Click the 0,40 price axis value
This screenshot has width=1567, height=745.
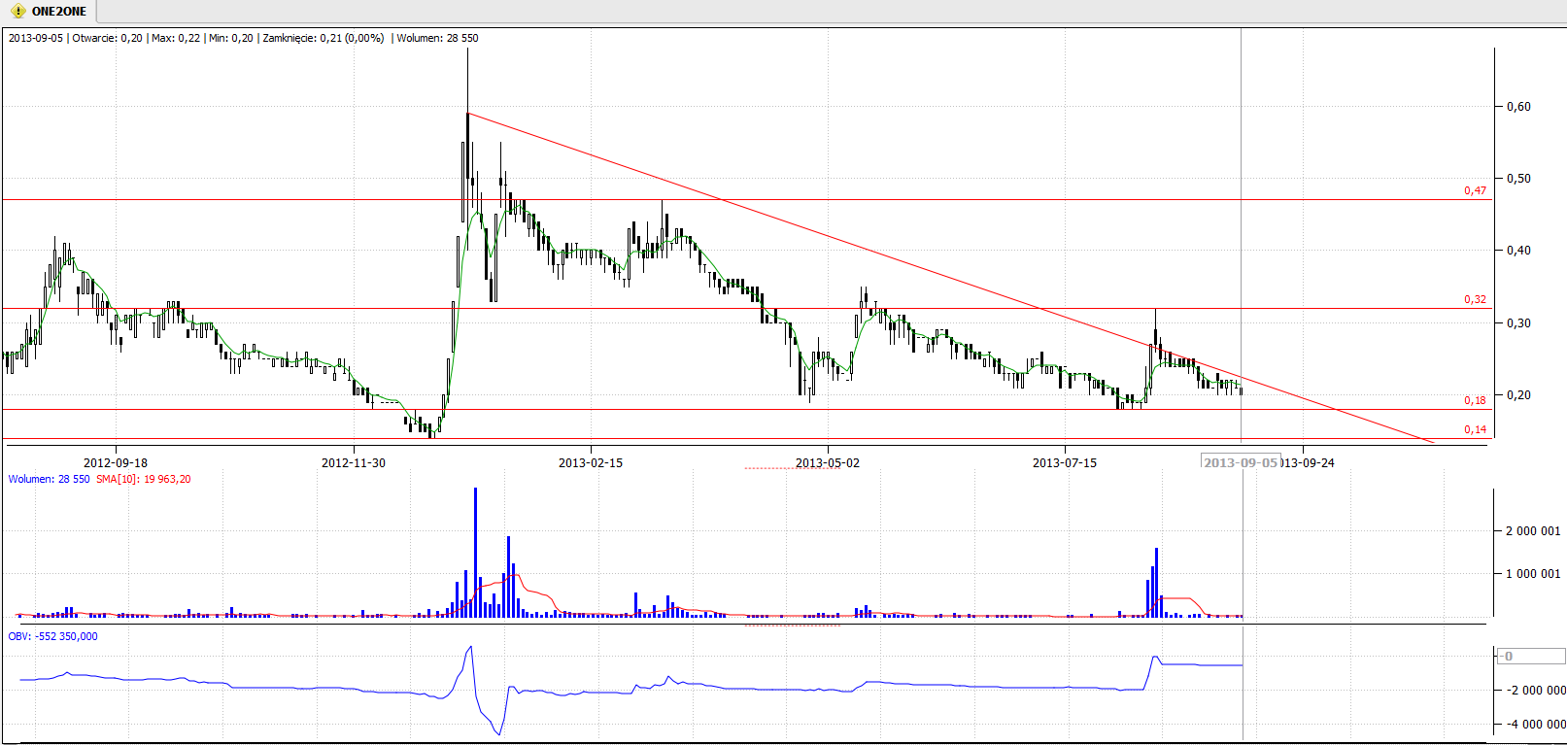(x=1518, y=251)
